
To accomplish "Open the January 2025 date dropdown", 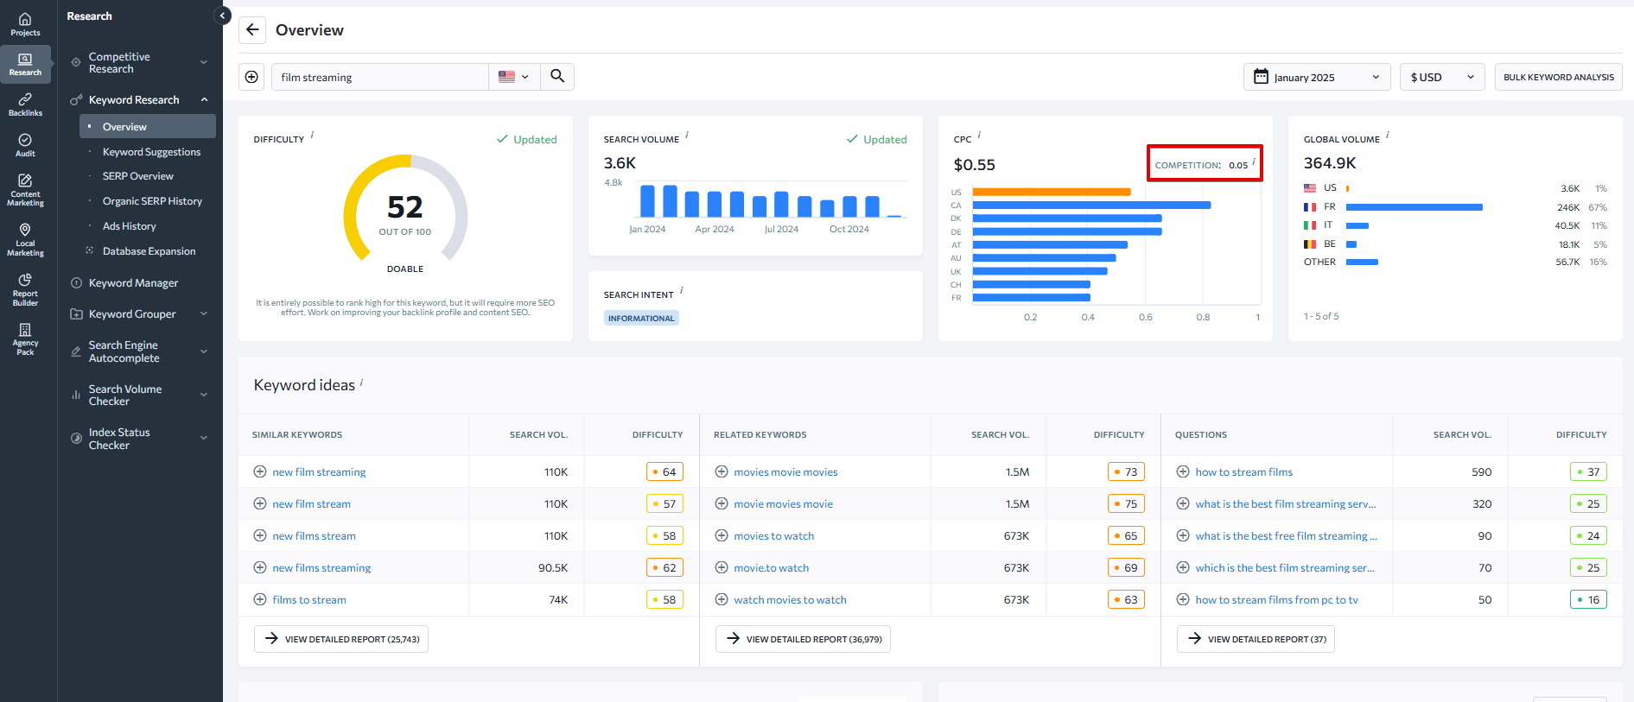I will (1316, 77).
